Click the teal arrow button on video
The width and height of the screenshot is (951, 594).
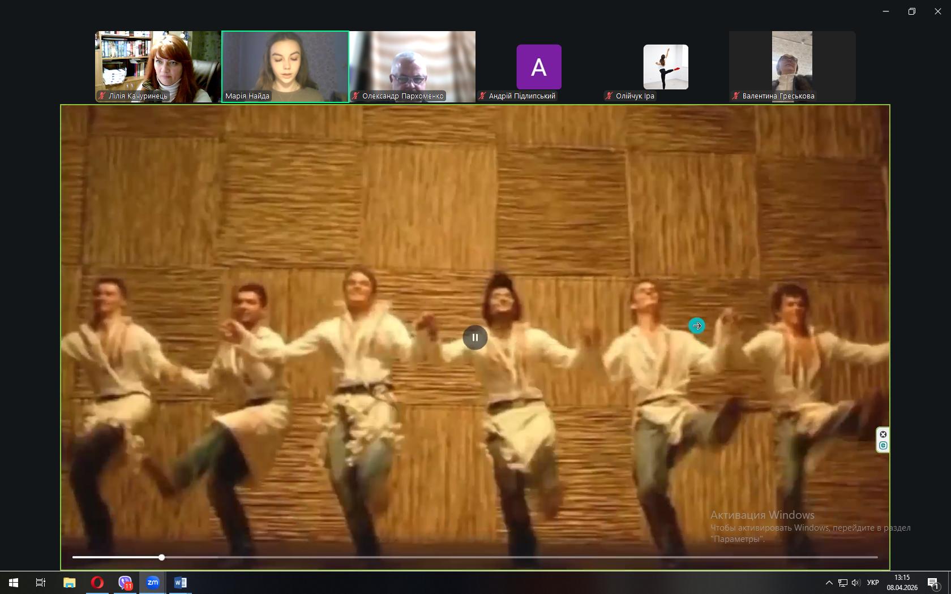(x=697, y=326)
